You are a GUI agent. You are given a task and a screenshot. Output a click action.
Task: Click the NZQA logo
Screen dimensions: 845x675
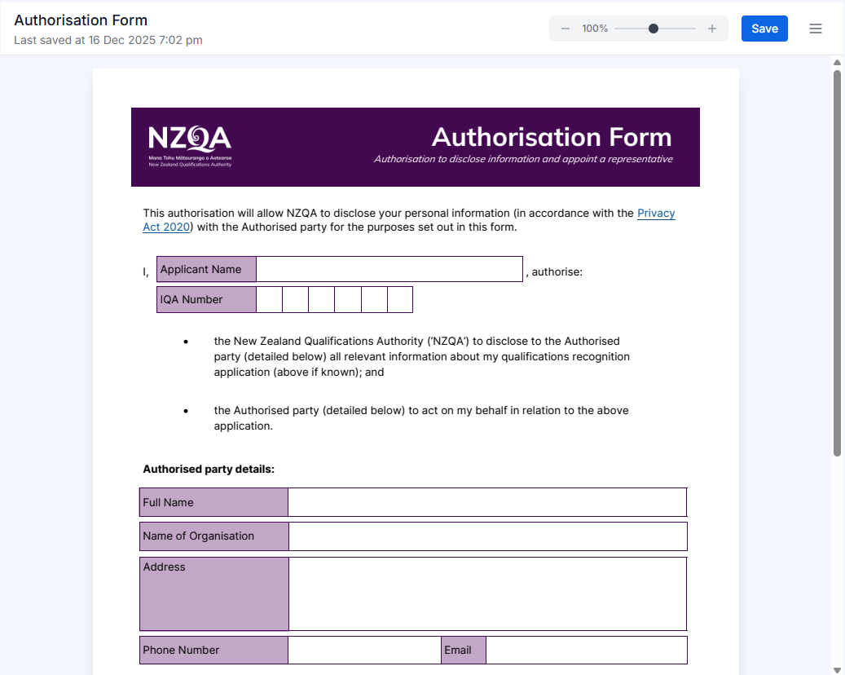[x=189, y=145]
